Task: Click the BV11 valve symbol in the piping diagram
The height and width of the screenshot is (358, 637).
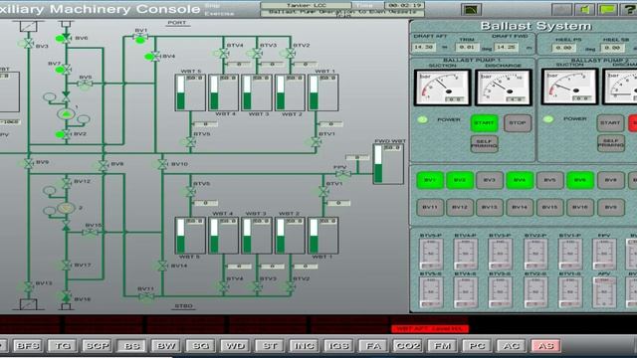Action: click(x=146, y=296)
